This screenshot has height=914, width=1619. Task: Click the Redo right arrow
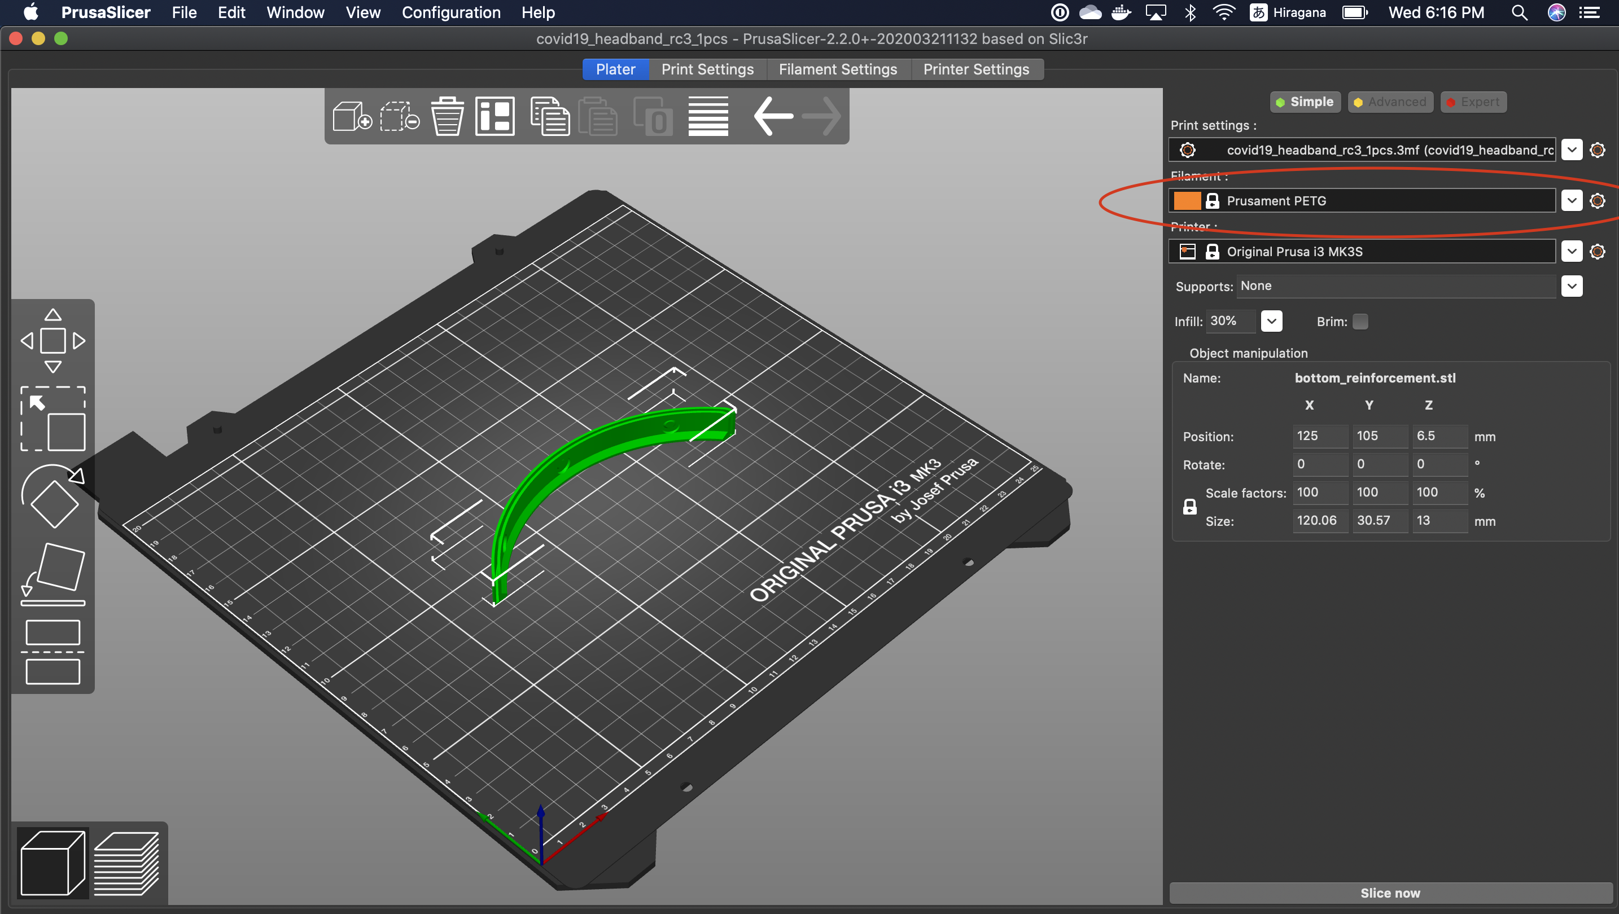[x=821, y=116]
